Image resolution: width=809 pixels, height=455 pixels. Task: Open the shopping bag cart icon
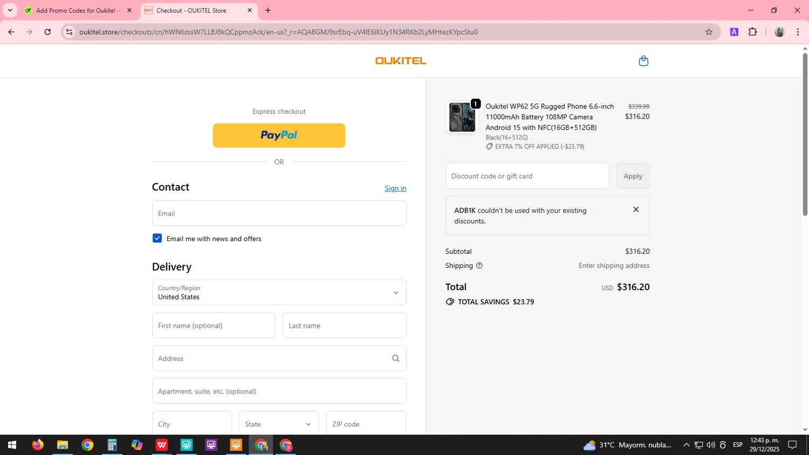[x=643, y=61]
